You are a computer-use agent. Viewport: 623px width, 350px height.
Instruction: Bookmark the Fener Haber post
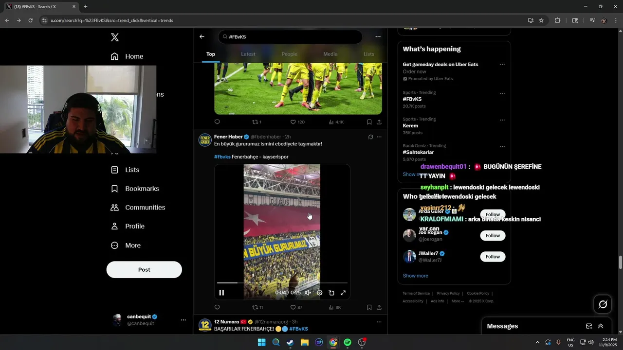369,307
